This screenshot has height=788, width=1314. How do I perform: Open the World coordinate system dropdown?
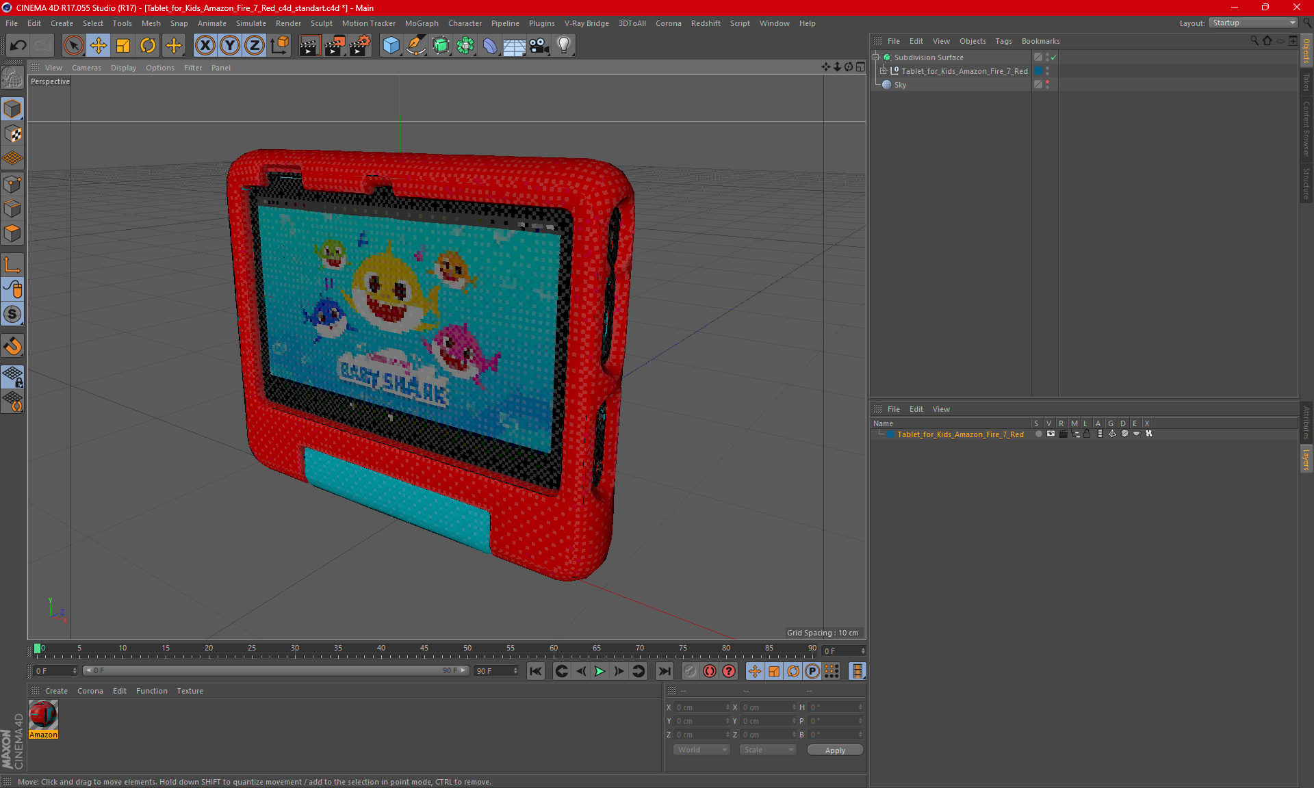tap(701, 750)
